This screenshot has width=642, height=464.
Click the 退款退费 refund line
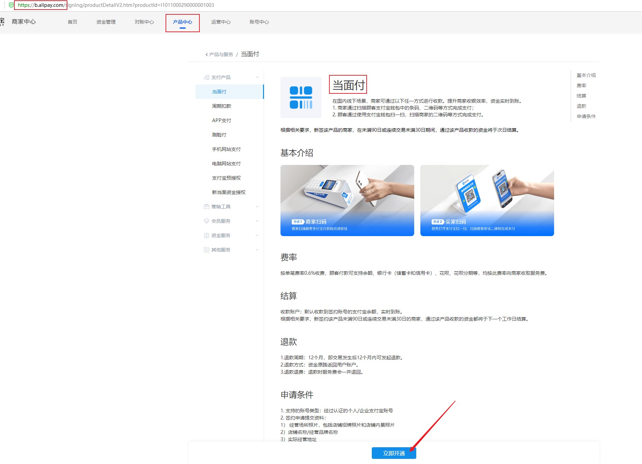click(x=323, y=372)
